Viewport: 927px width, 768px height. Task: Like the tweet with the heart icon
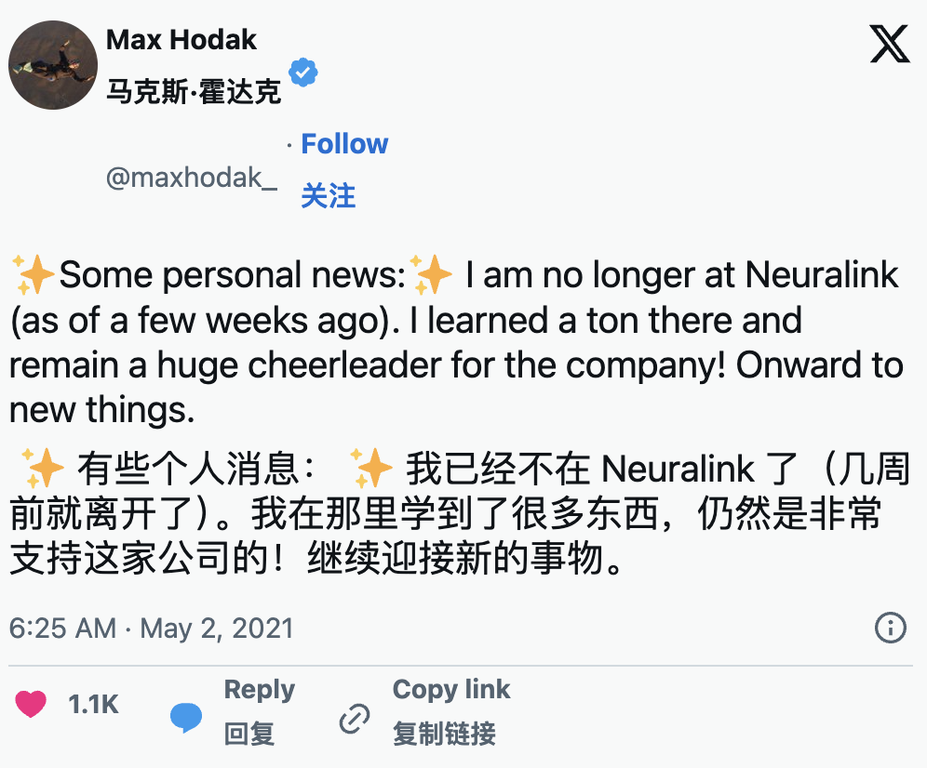point(31,704)
